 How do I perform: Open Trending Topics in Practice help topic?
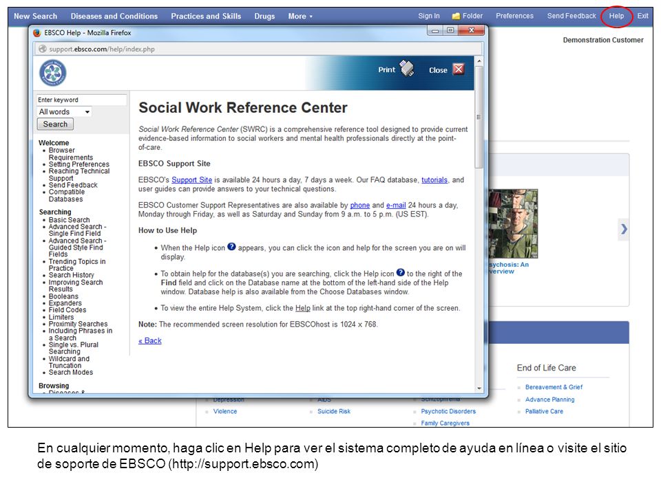coord(77,265)
